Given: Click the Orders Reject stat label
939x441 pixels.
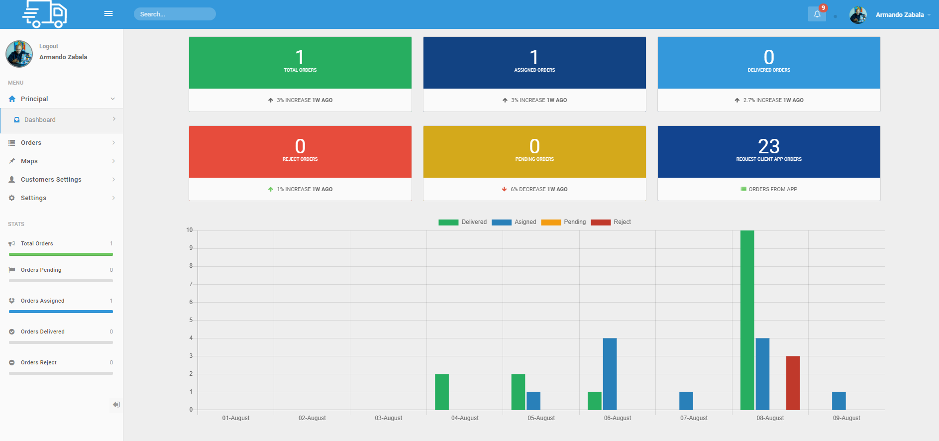Looking at the screenshot, I should [39, 363].
